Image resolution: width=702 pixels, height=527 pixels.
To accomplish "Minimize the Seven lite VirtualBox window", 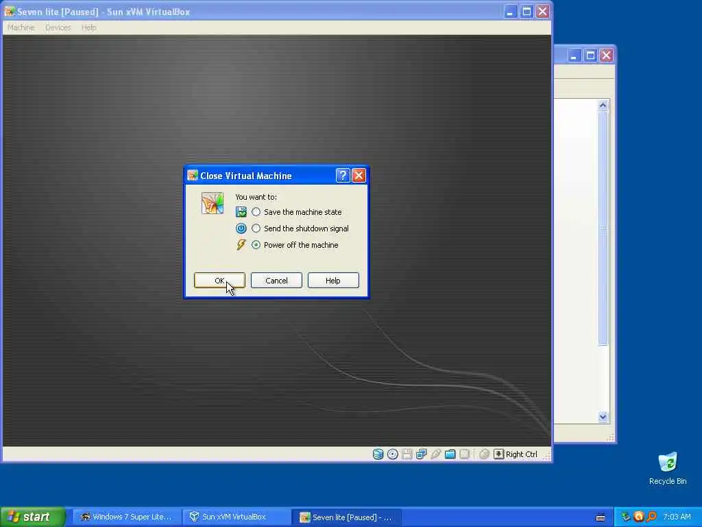I will click(x=510, y=12).
